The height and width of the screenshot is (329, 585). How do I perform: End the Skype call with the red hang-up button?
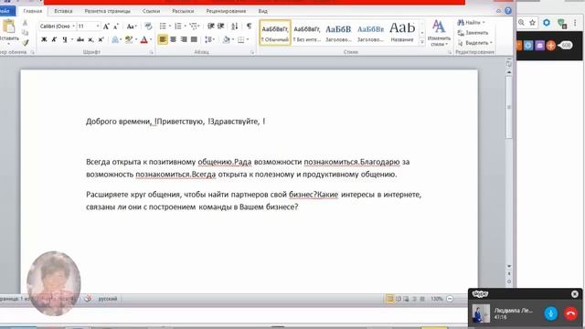[x=570, y=313]
